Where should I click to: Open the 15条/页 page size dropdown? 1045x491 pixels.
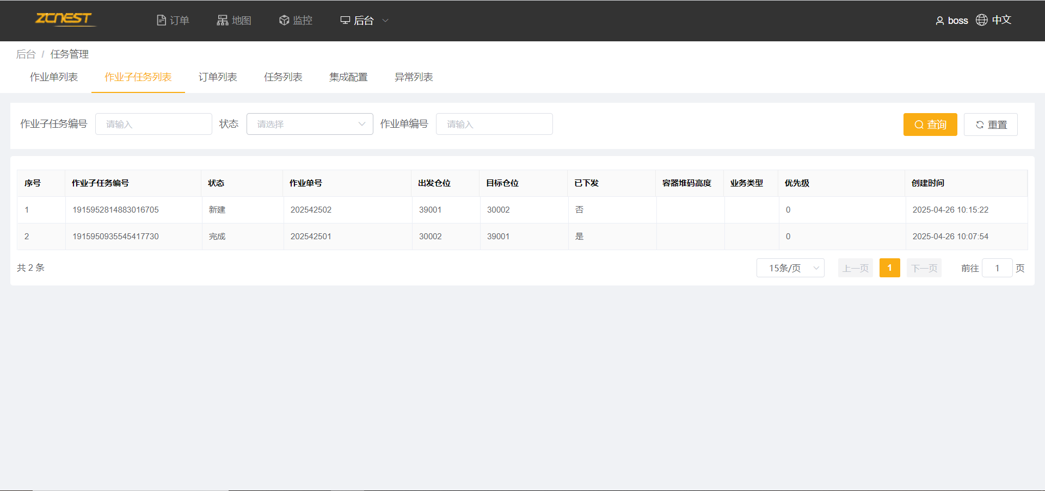[x=790, y=268]
